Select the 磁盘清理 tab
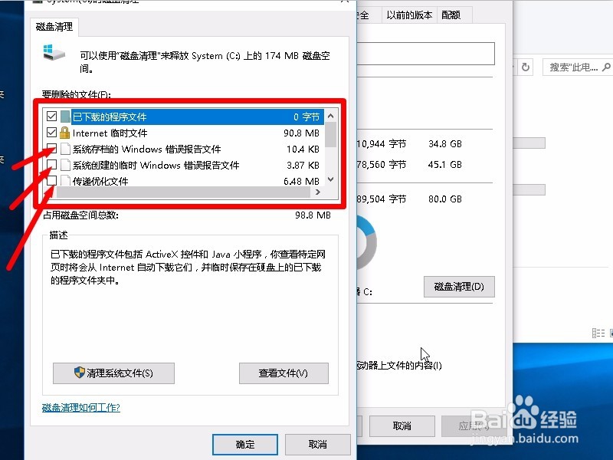Screen dimensions: 613x460 54,27
